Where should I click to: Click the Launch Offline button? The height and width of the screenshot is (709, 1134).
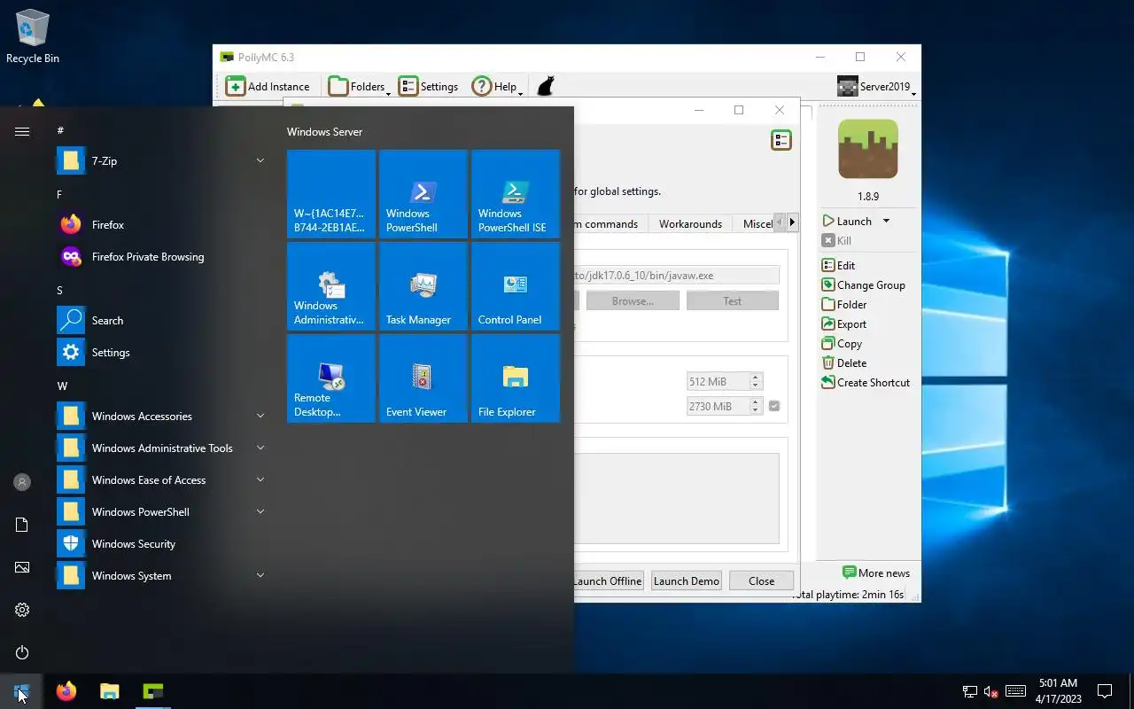[x=607, y=580]
